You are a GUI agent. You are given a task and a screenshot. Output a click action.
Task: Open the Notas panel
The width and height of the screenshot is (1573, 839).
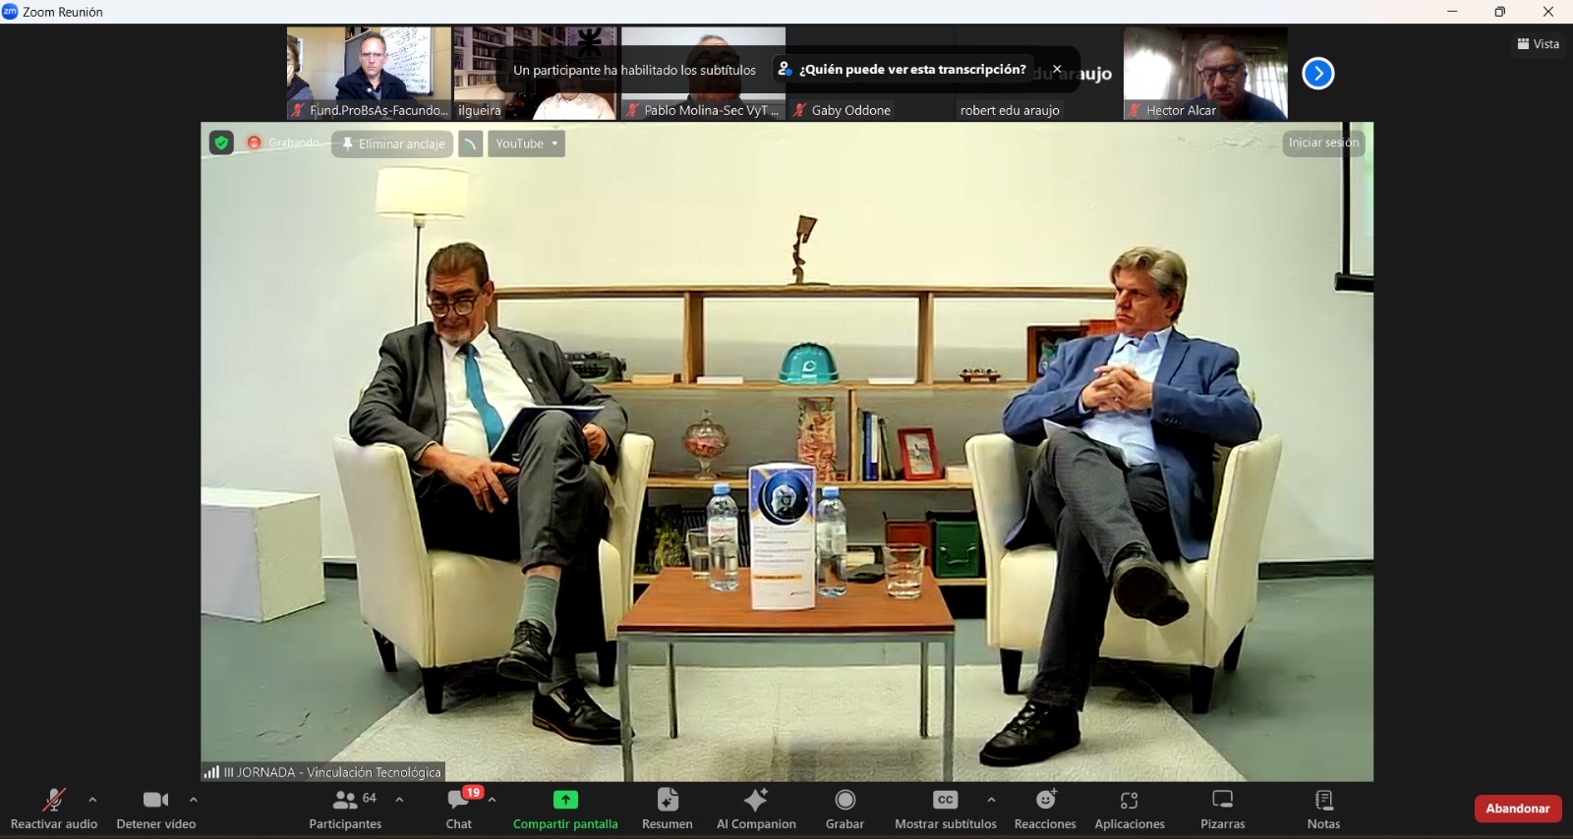pos(1323,809)
